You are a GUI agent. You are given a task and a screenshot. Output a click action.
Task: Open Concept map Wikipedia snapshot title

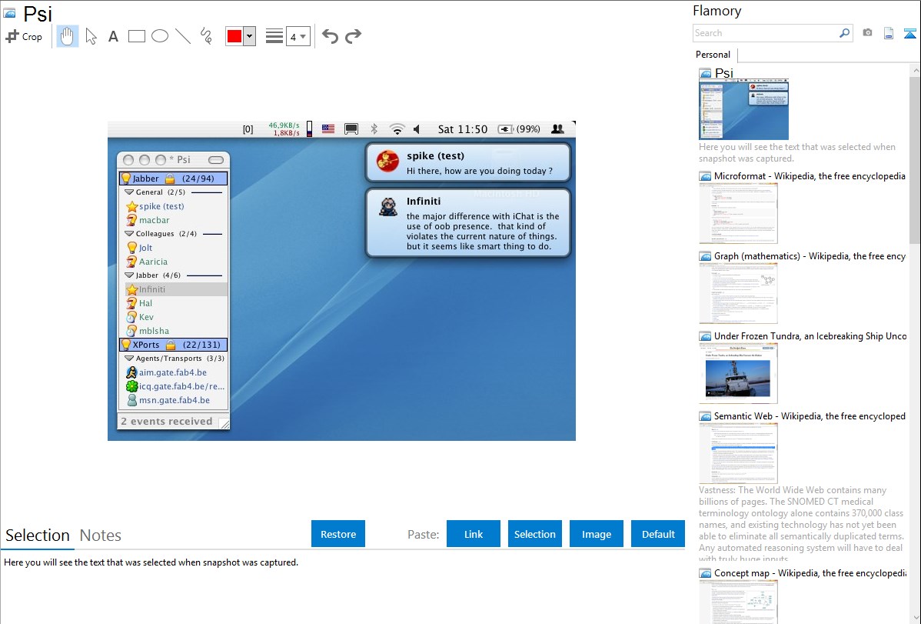pos(810,572)
